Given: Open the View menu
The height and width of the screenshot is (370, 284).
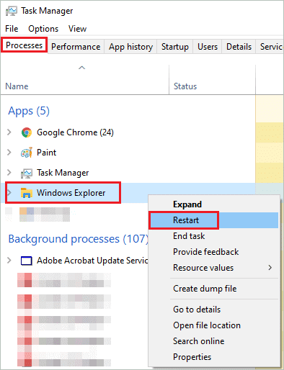Looking at the screenshot, I should 77,29.
